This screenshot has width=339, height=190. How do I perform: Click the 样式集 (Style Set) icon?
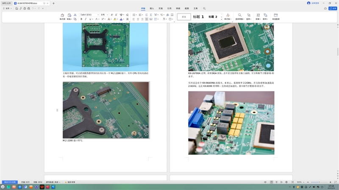(228, 16)
